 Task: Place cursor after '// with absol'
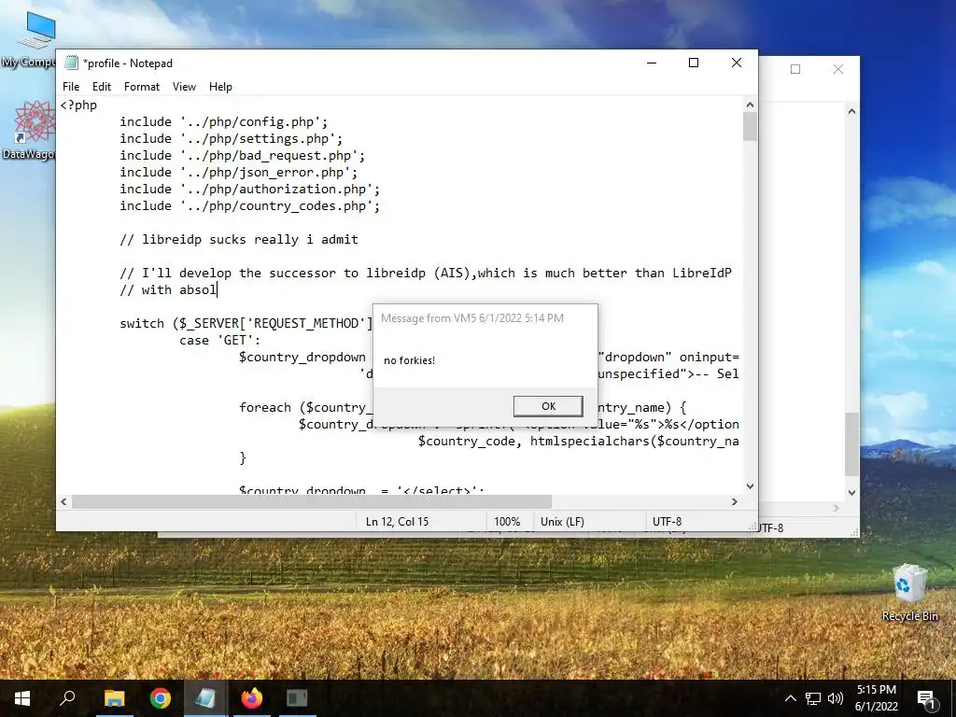click(217, 290)
